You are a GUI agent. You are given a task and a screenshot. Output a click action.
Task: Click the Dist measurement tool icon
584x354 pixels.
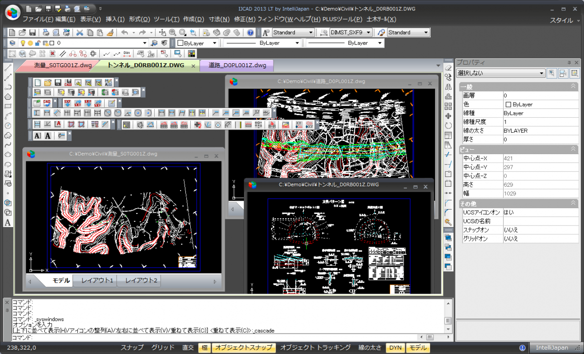(127, 53)
